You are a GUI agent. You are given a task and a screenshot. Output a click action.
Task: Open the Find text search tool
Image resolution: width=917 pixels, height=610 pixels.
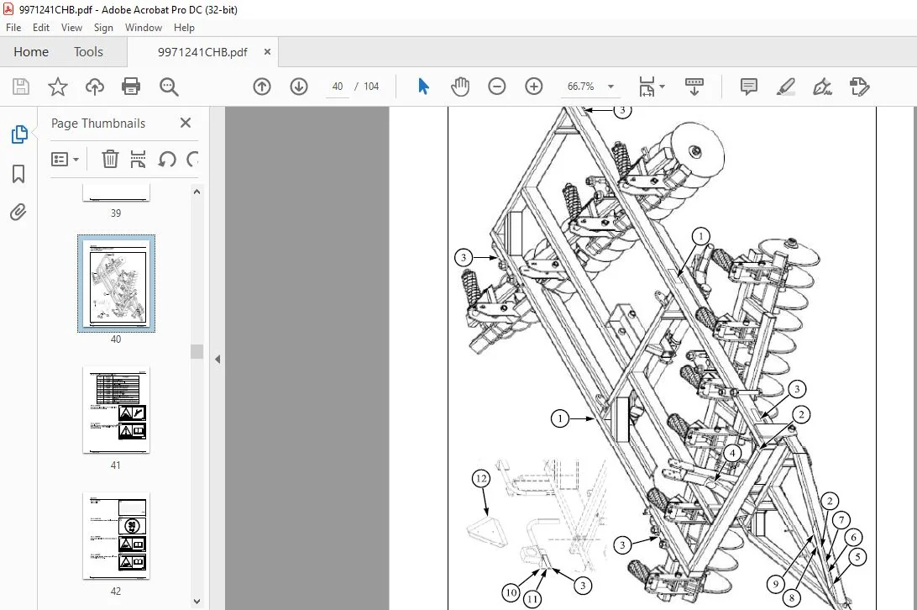(x=169, y=87)
